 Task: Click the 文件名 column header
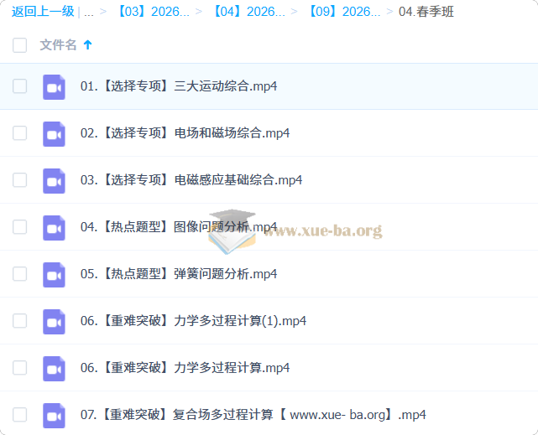[x=58, y=45]
